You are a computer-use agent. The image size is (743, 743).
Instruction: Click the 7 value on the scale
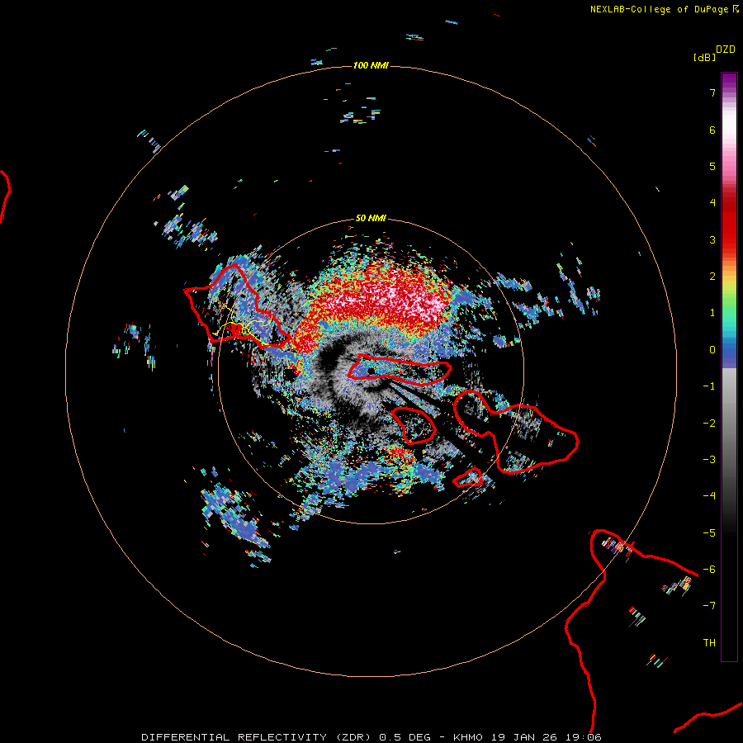712,92
